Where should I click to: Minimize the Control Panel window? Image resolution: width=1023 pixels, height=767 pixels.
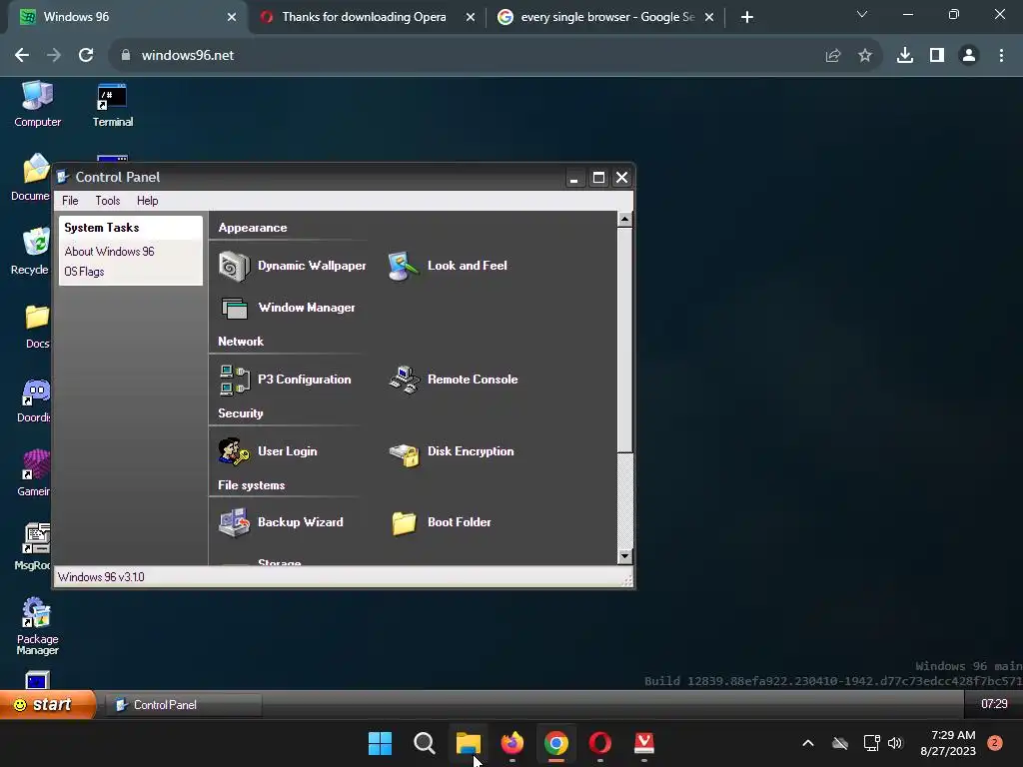(574, 178)
